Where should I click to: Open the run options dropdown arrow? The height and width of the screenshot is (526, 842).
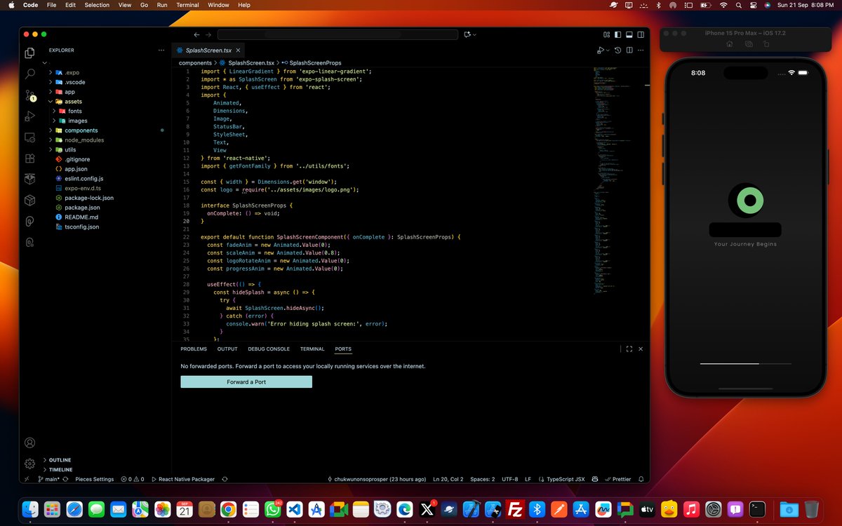click(x=608, y=50)
